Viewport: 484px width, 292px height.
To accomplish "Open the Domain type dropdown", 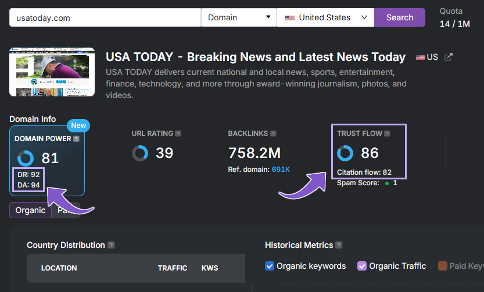I will coord(239,17).
